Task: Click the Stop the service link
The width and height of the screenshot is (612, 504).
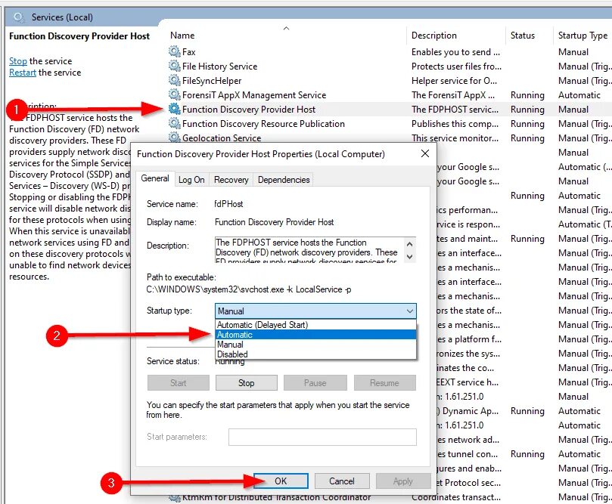Action: coord(18,61)
